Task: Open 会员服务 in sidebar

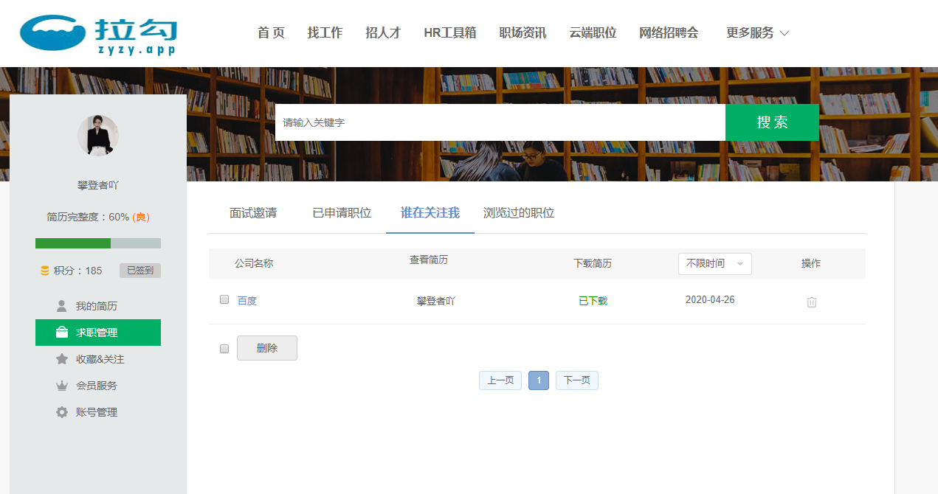Action: [98, 386]
